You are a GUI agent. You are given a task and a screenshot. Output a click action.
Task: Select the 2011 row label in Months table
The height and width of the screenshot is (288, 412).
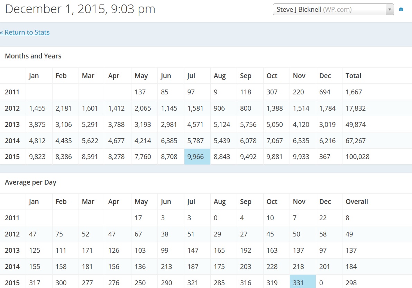pyautogui.click(x=12, y=92)
